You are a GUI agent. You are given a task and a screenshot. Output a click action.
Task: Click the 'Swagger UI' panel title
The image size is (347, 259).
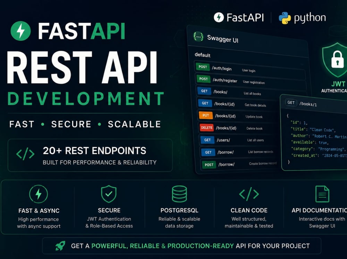tap(223, 39)
